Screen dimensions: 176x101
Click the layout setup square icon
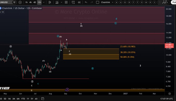98,2
